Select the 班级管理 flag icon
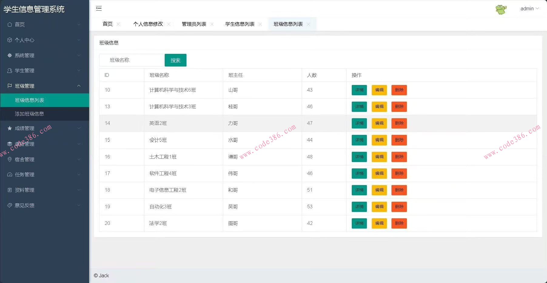Viewport: 547px width, 283px height. pos(10,86)
